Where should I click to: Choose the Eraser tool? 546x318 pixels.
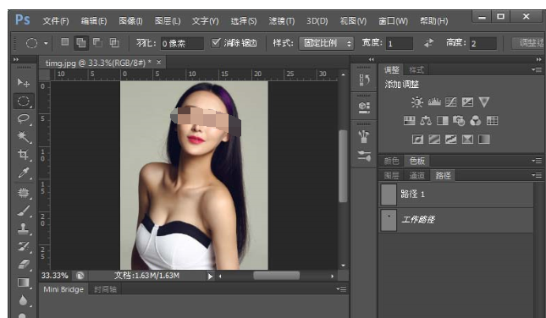pyautogui.click(x=24, y=265)
